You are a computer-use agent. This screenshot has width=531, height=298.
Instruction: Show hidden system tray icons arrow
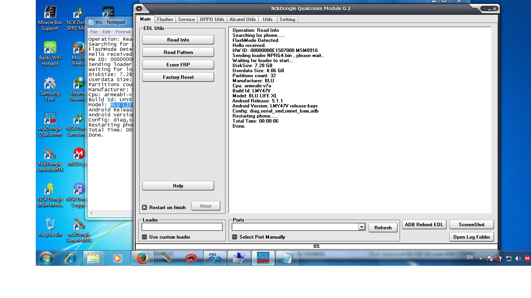point(480,258)
